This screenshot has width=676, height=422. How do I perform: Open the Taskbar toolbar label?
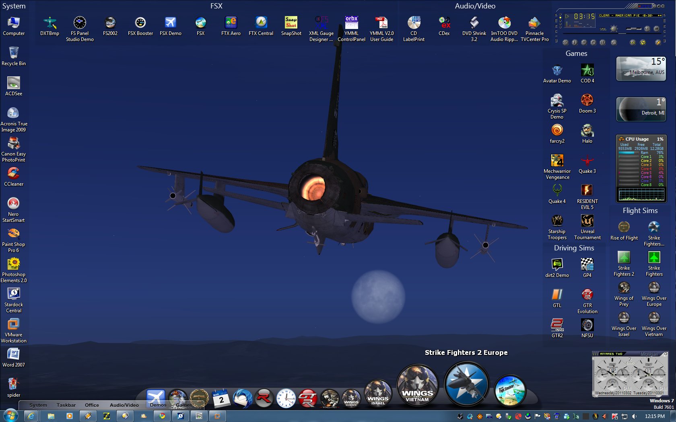pyautogui.click(x=66, y=405)
